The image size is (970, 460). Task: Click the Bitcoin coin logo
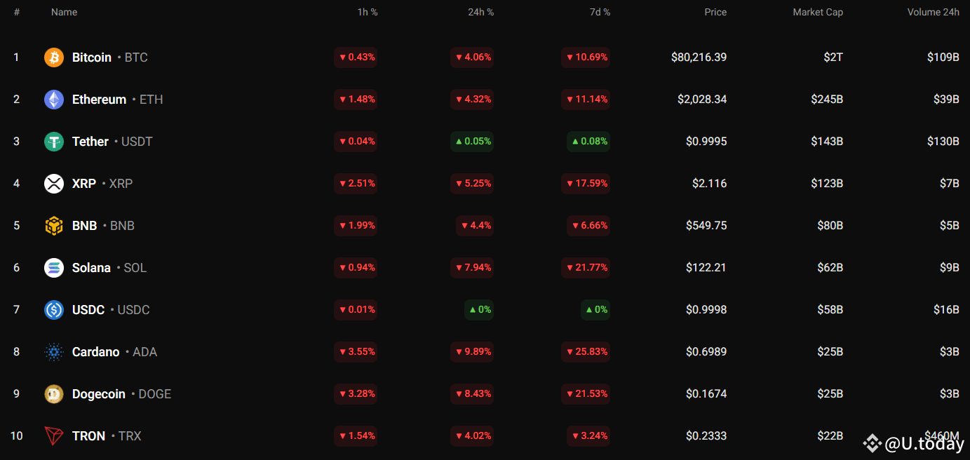click(x=54, y=57)
